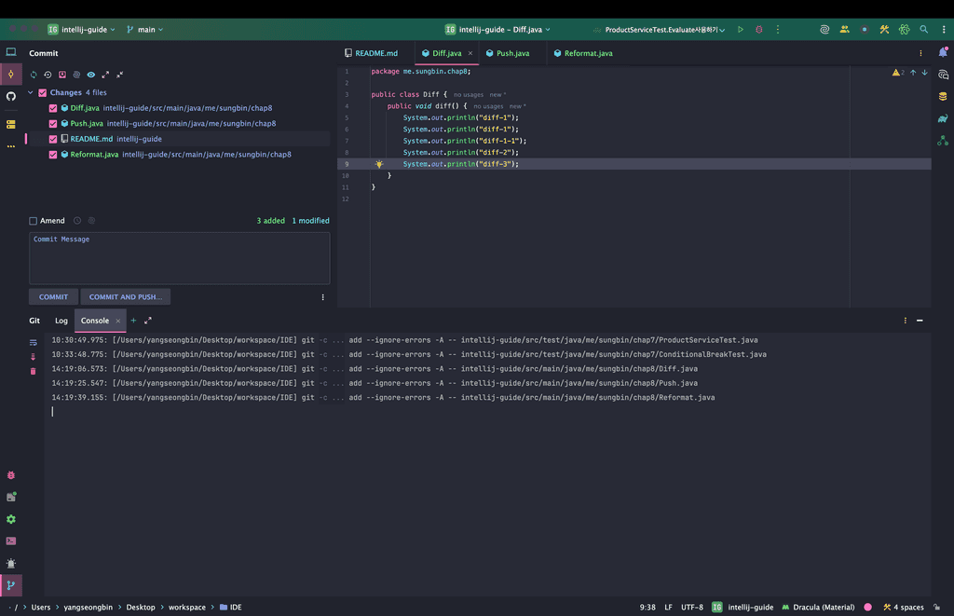
Task: Collapse the Changes tree node
Action: pos(31,93)
